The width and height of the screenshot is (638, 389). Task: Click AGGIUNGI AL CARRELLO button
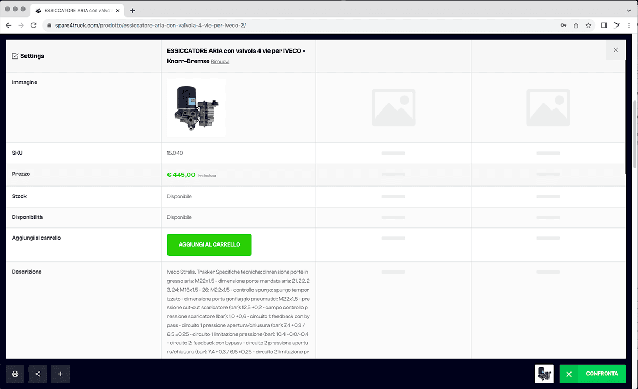[x=209, y=244]
